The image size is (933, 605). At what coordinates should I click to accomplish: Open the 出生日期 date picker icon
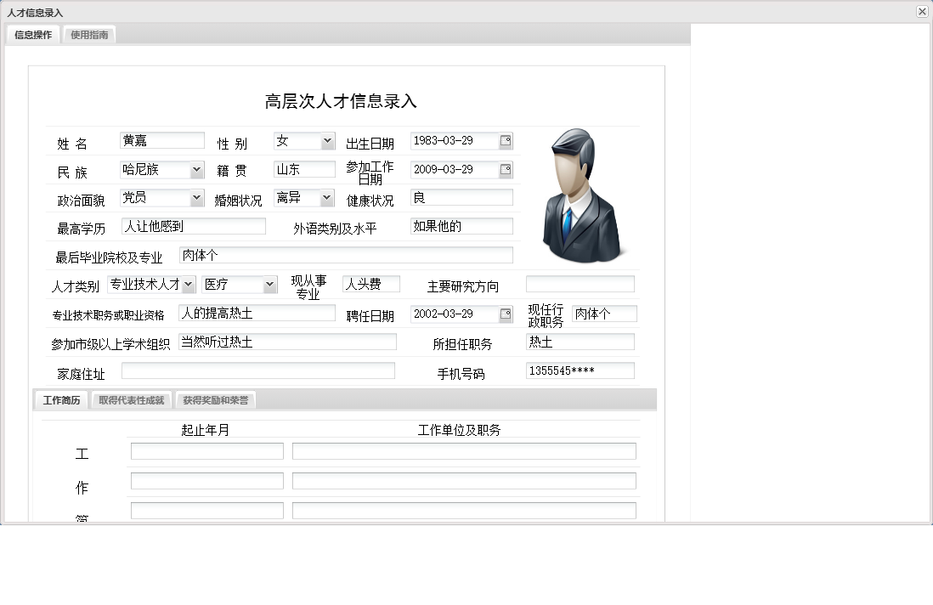click(x=507, y=140)
